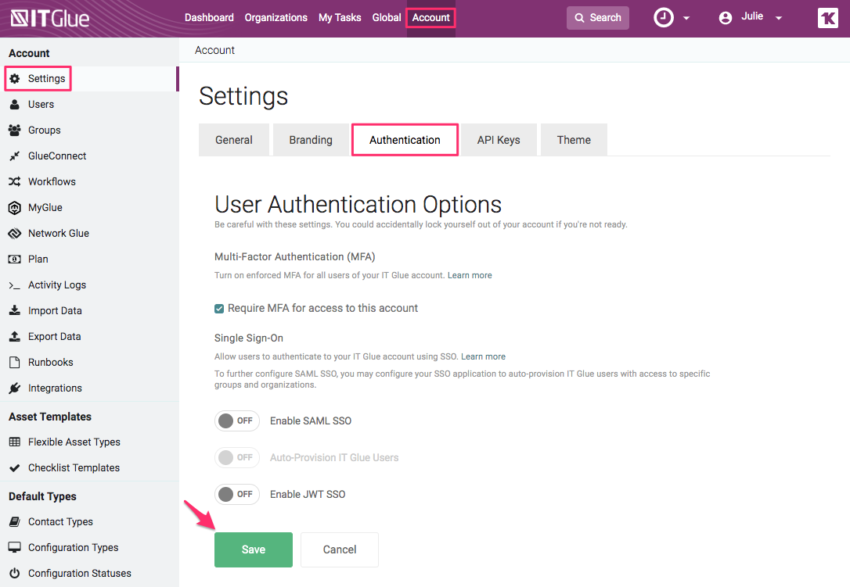
Task: Switch to the API Keys tab
Action: click(x=498, y=139)
